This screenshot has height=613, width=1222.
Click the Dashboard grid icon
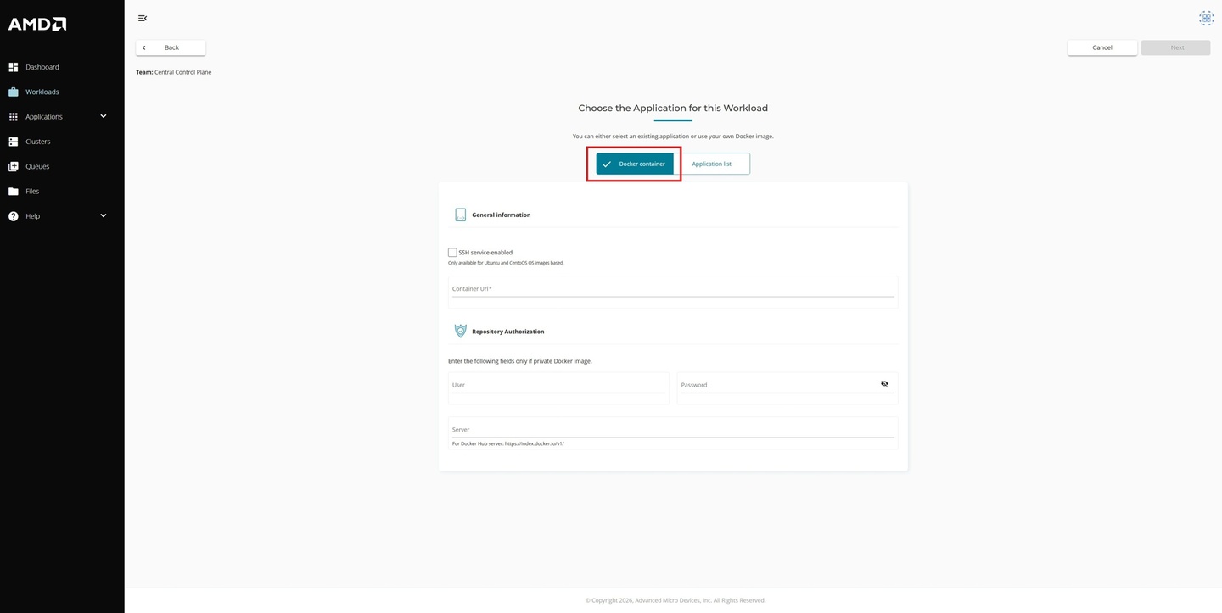(x=14, y=67)
